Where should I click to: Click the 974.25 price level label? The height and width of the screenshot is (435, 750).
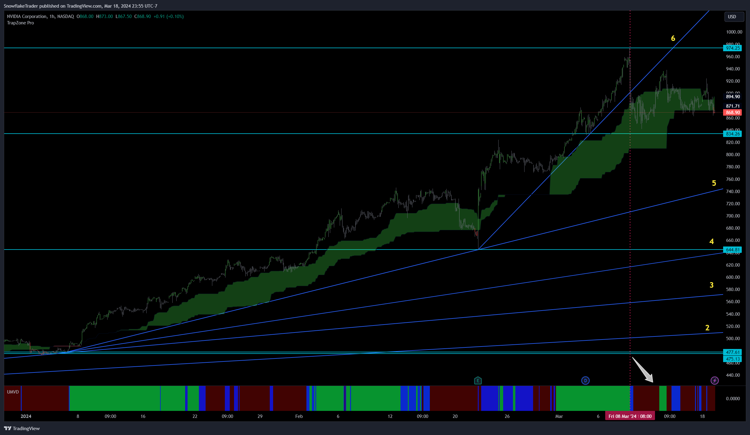click(x=732, y=48)
